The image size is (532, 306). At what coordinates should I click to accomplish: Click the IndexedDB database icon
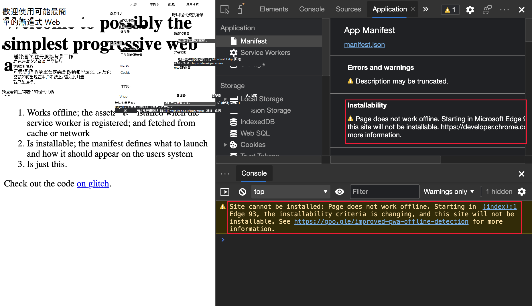pos(233,122)
